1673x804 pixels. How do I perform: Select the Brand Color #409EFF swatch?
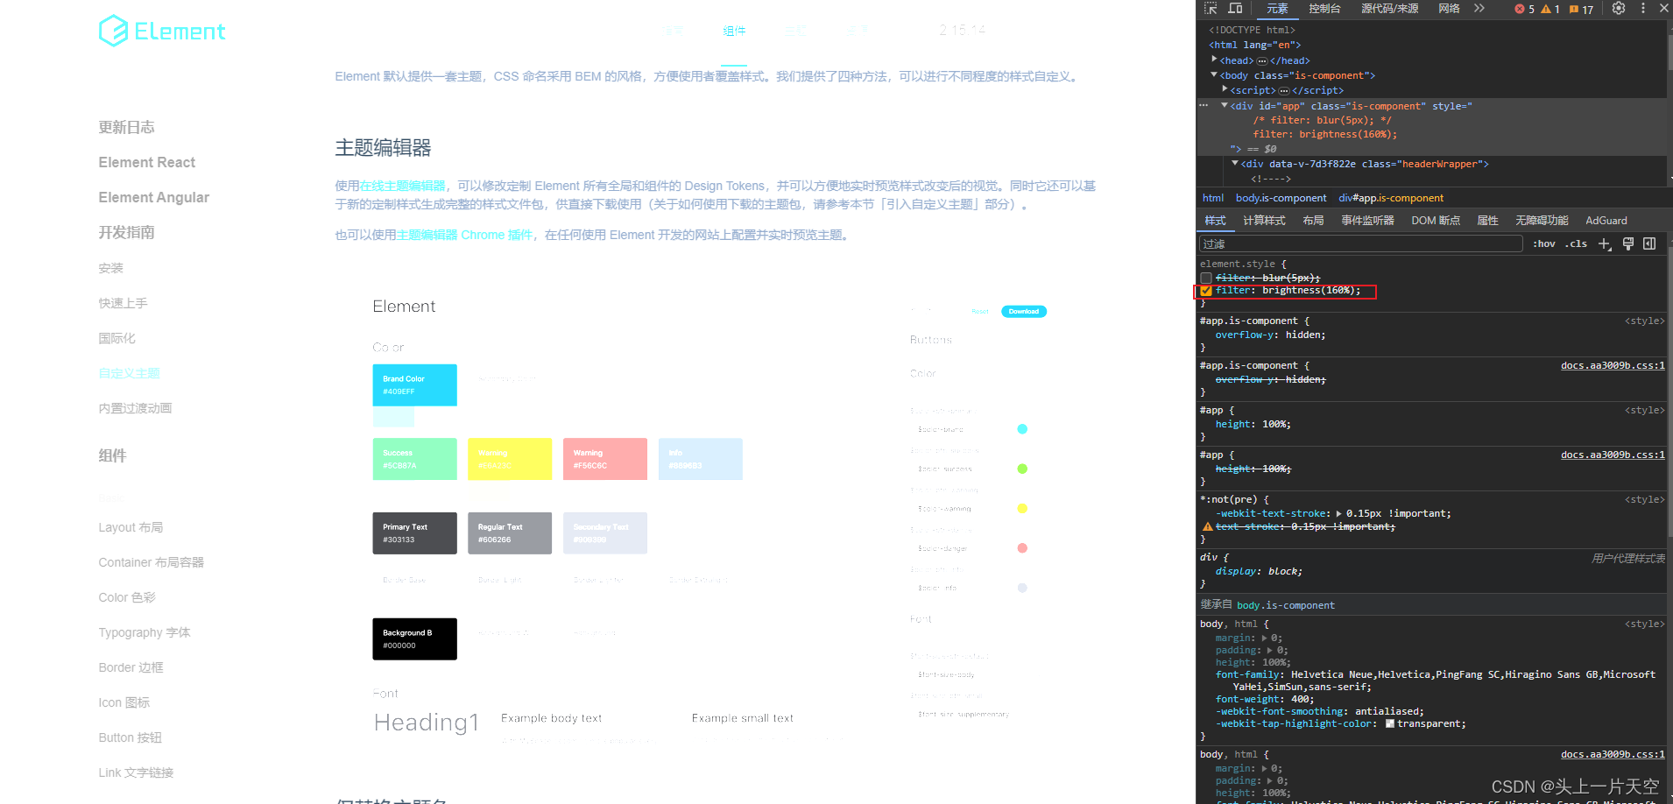(x=414, y=384)
